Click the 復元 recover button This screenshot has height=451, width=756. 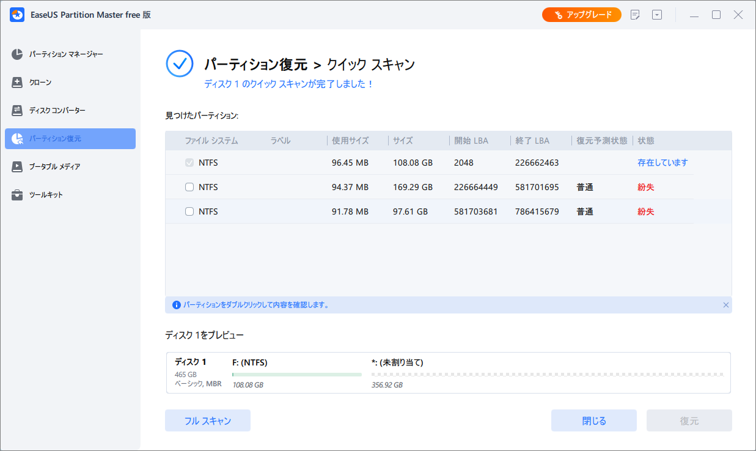pos(689,420)
